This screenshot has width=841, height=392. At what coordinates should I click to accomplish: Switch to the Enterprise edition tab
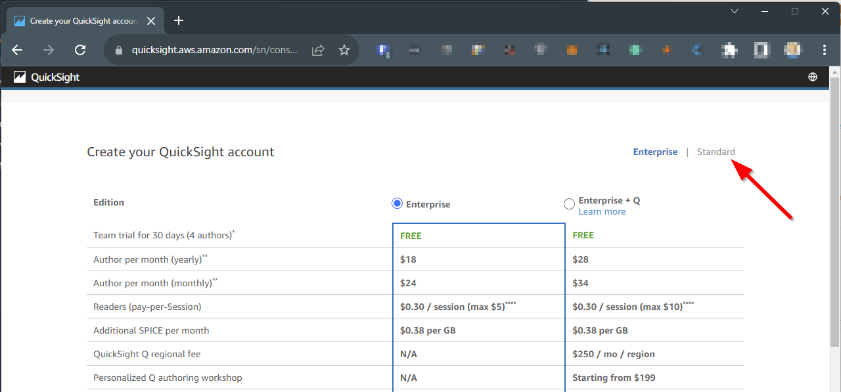[654, 152]
